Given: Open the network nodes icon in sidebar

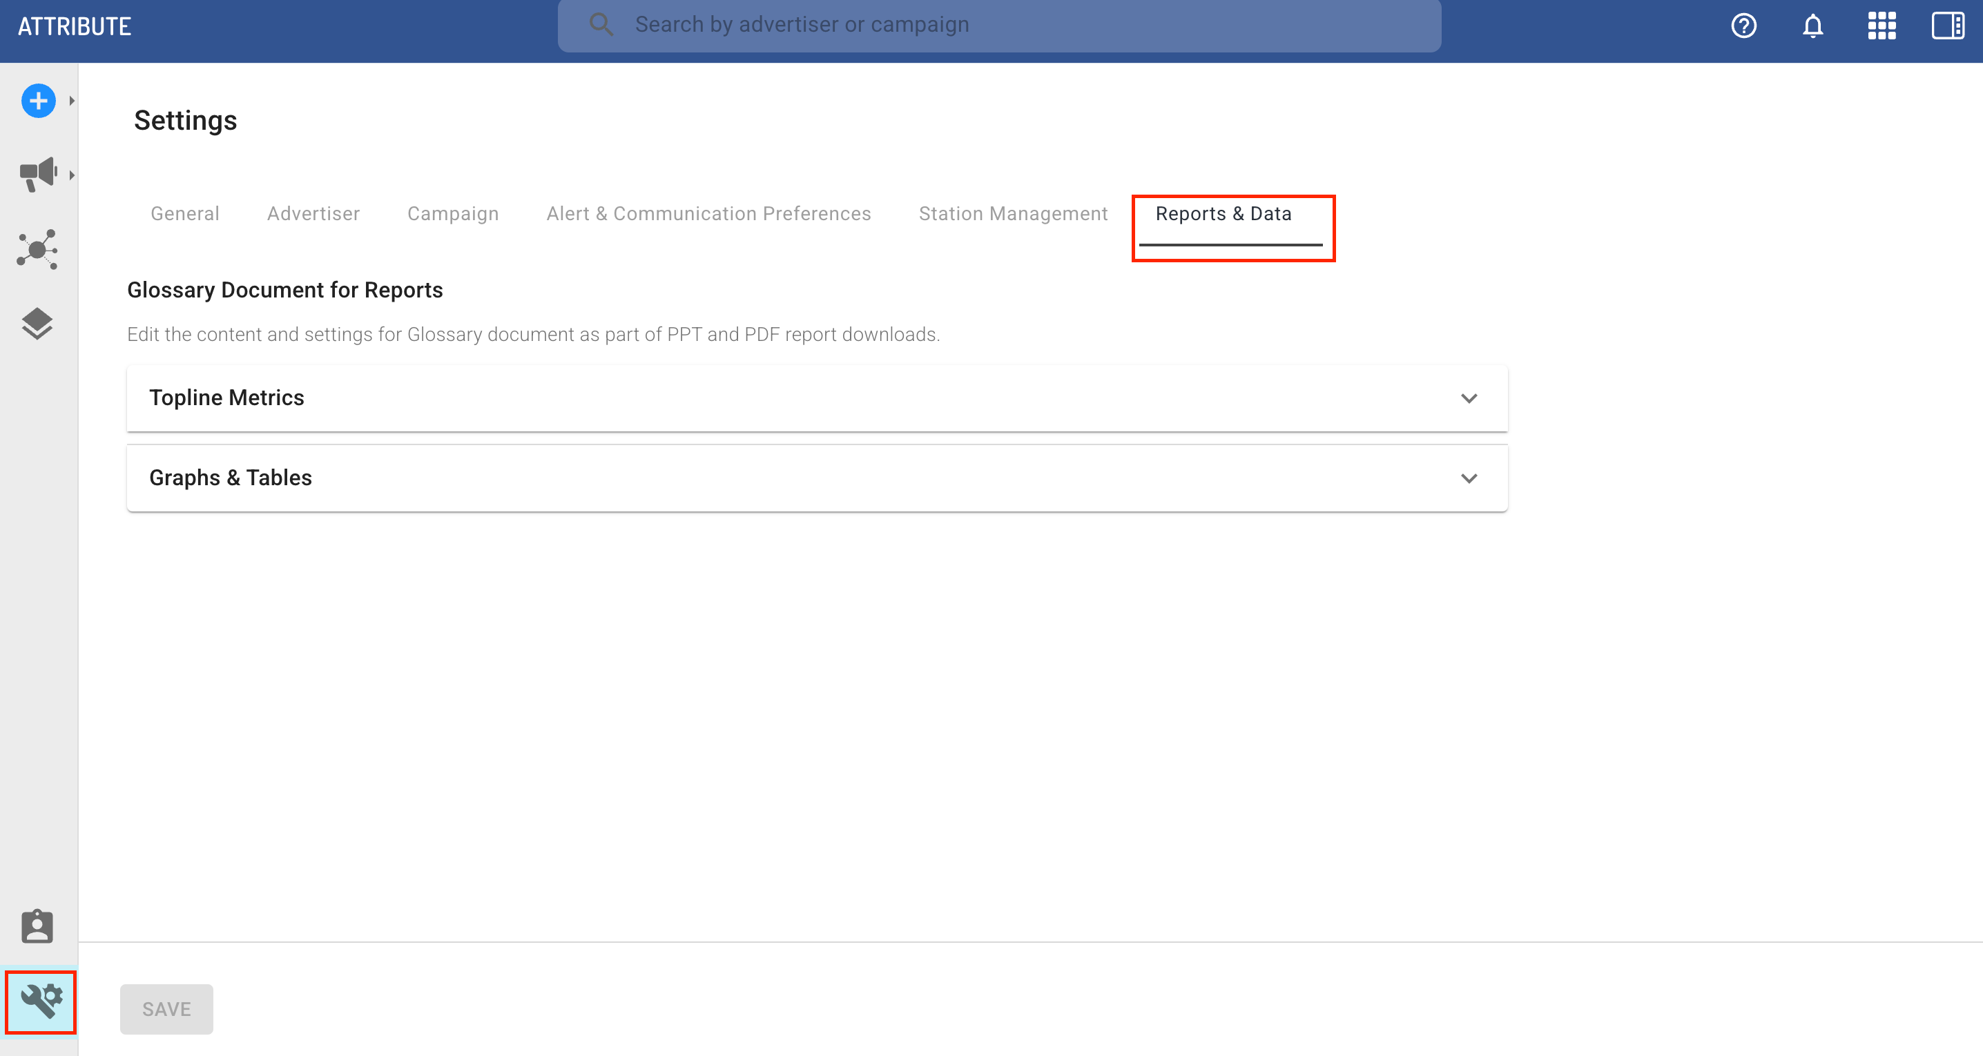Looking at the screenshot, I should point(38,248).
